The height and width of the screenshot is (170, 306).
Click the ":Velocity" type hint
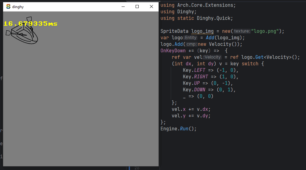[212, 57]
